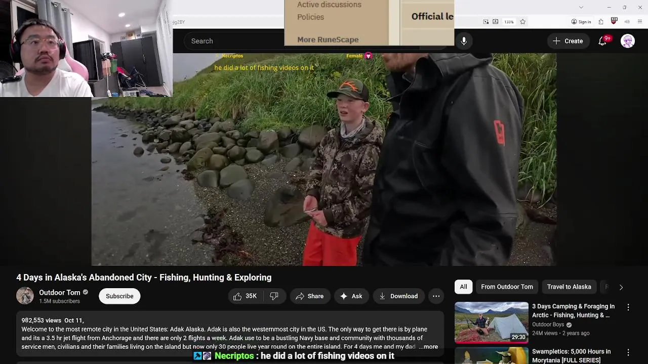Open Swampletics 5,000 Hours video title
The width and height of the screenshot is (648, 364).
click(571, 356)
